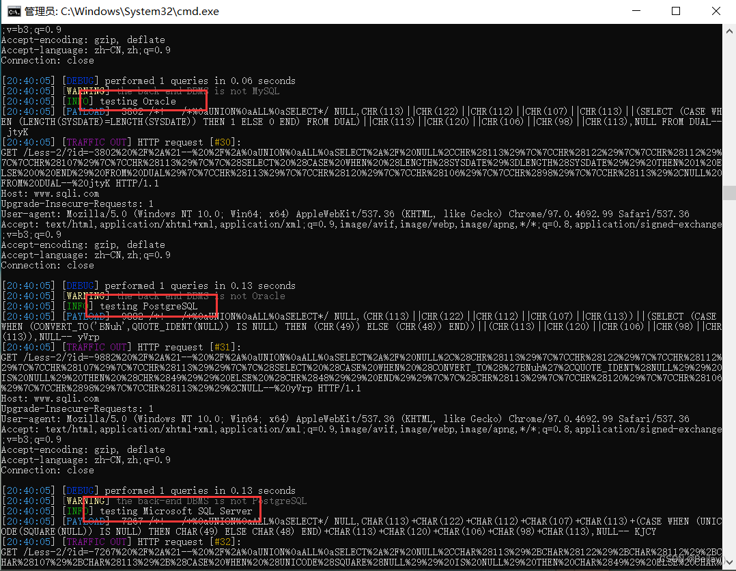Click the 'NULL--%20yVrp HTTP/1.1' line

click(181, 388)
